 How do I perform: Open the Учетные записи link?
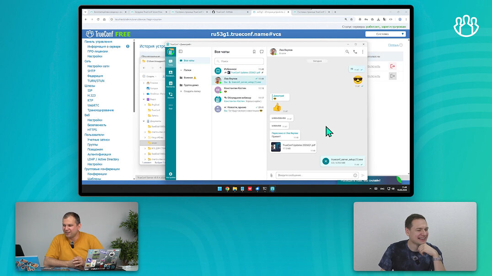click(98, 140)
